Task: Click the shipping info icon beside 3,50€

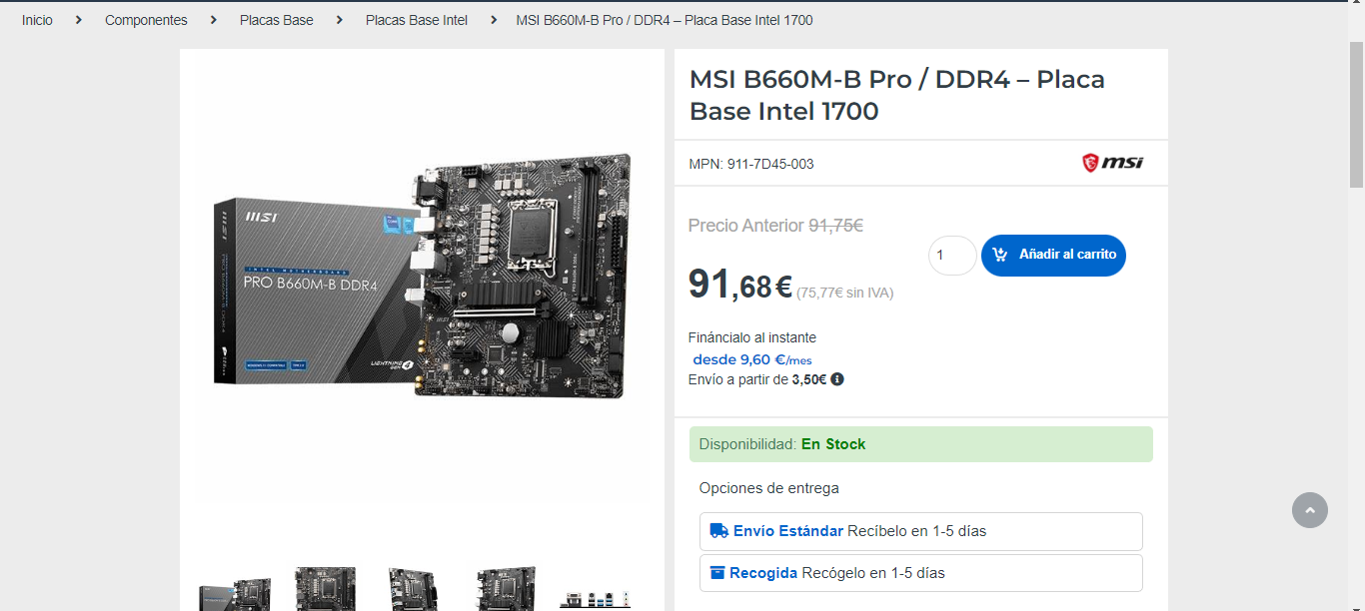Action: [837, 379]
